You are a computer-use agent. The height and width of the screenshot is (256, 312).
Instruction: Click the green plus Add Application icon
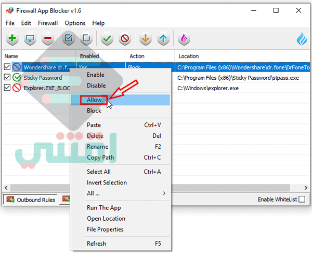pos(12,38)
